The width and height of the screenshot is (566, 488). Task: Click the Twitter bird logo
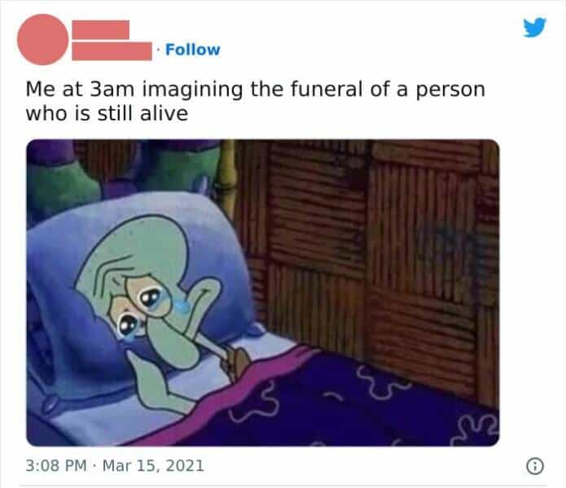pyautogui.click(x=533, y=28)
